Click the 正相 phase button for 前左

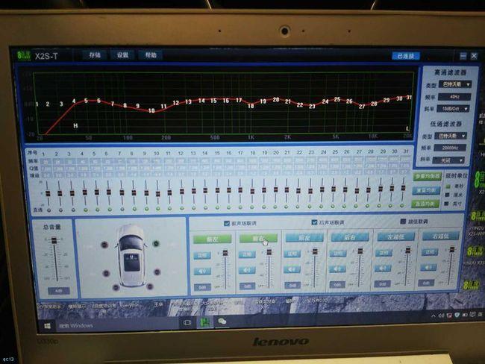[202, 255]
